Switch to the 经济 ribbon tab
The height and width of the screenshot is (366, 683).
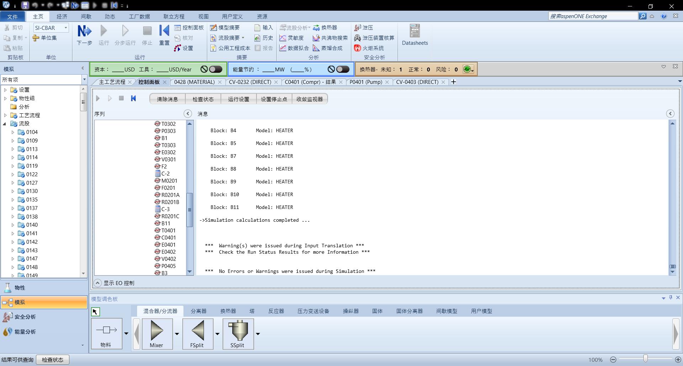(62, 16)
